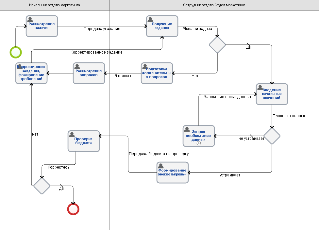Click user icon on 'Запрос необходимых данных' task

point(187,129)
